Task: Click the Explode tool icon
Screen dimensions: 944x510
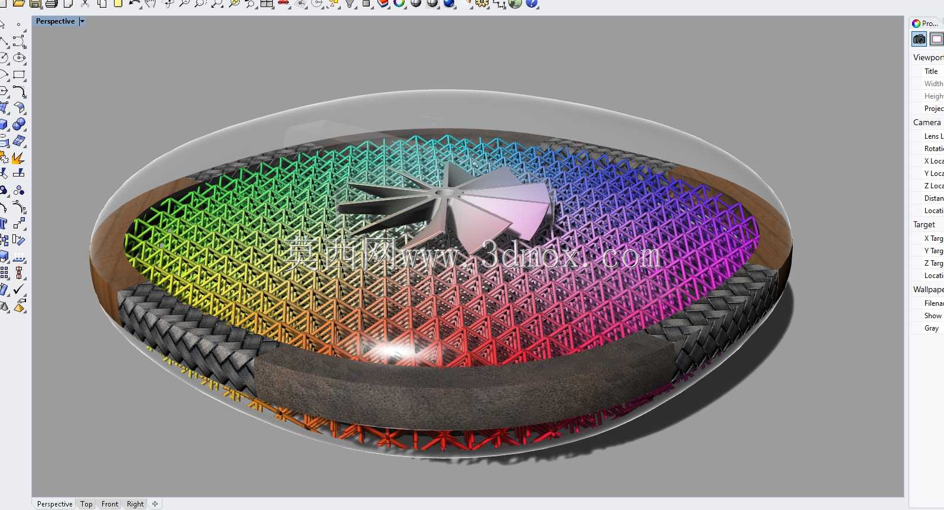Action: click(19, 158)
